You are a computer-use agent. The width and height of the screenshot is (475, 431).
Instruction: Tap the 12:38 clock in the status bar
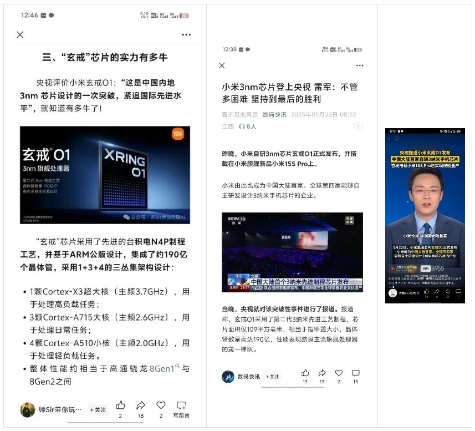tap(229, 49)
